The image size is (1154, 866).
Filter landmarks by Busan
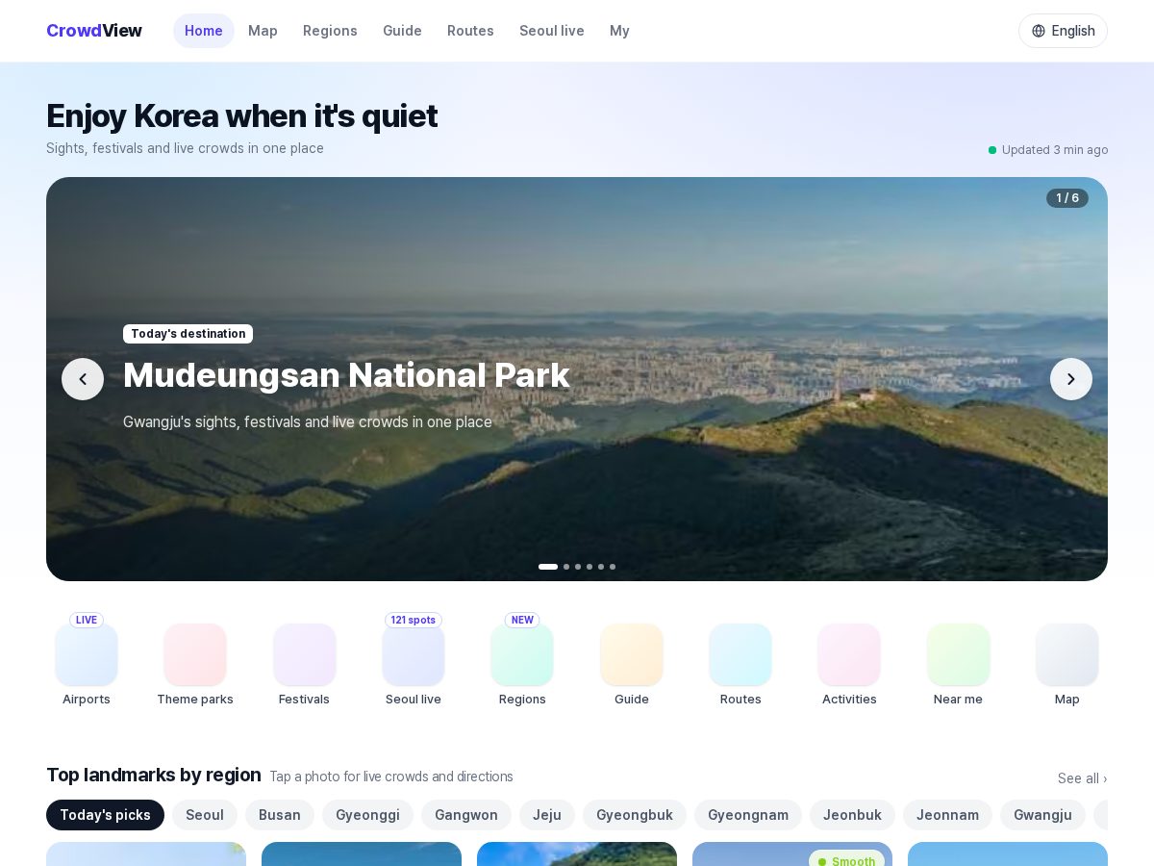[280, 815]
